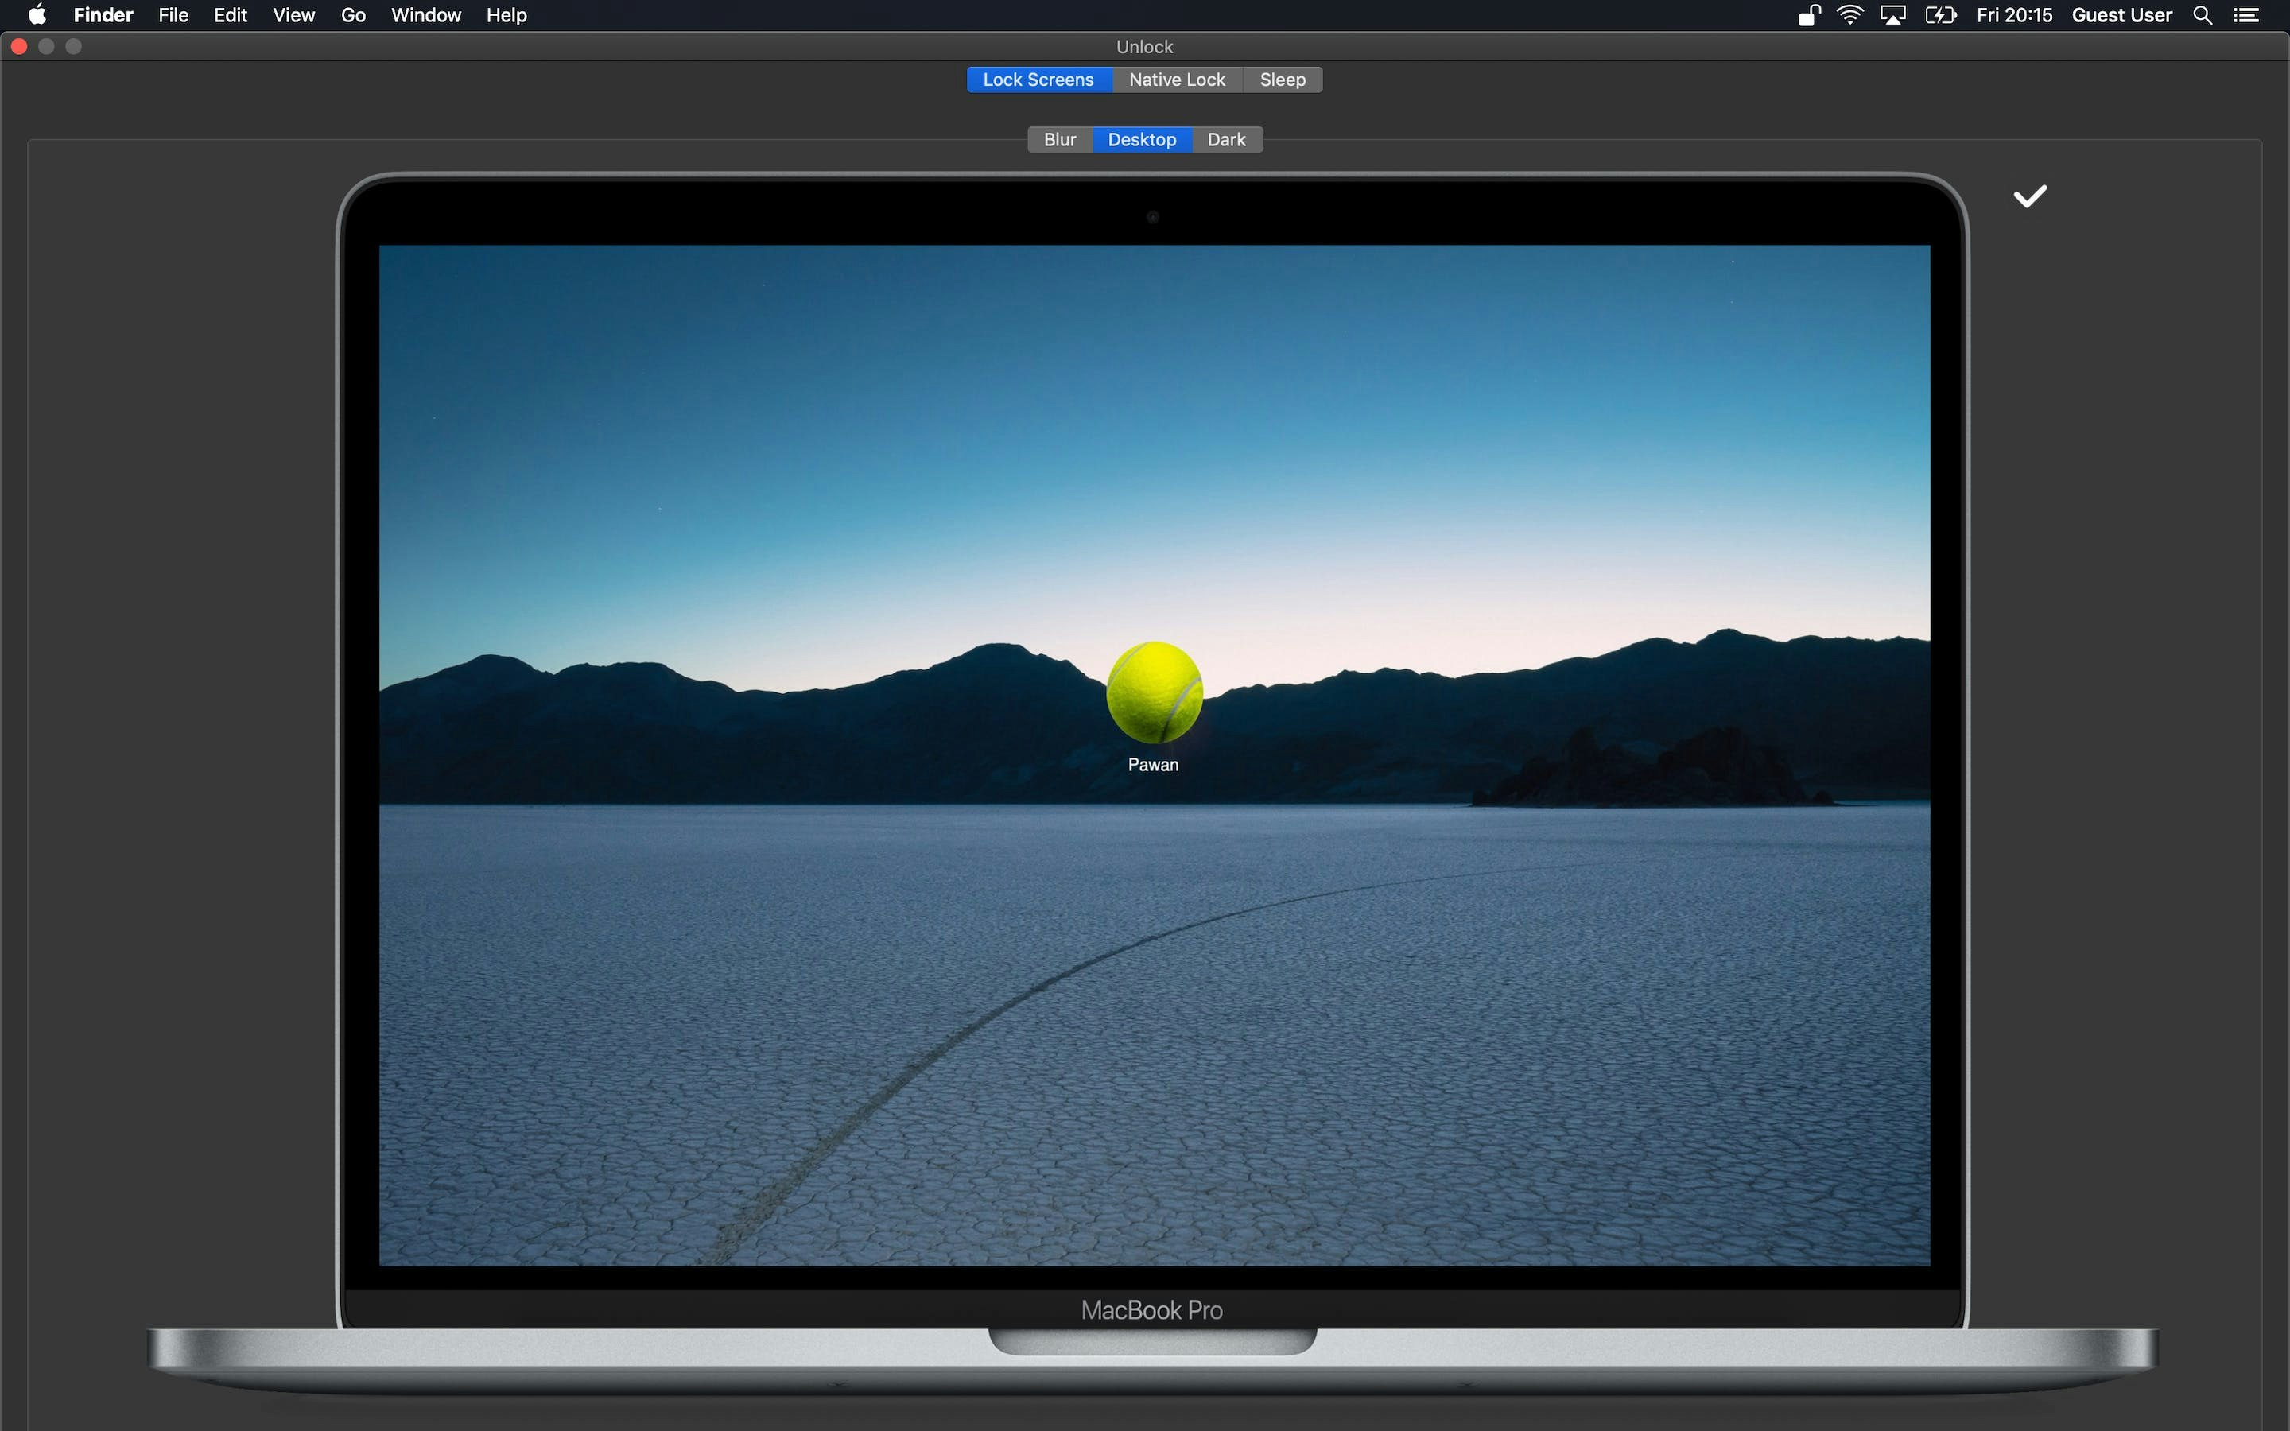
Task: Open the Window menu
Action: click(x=426, y=15)
